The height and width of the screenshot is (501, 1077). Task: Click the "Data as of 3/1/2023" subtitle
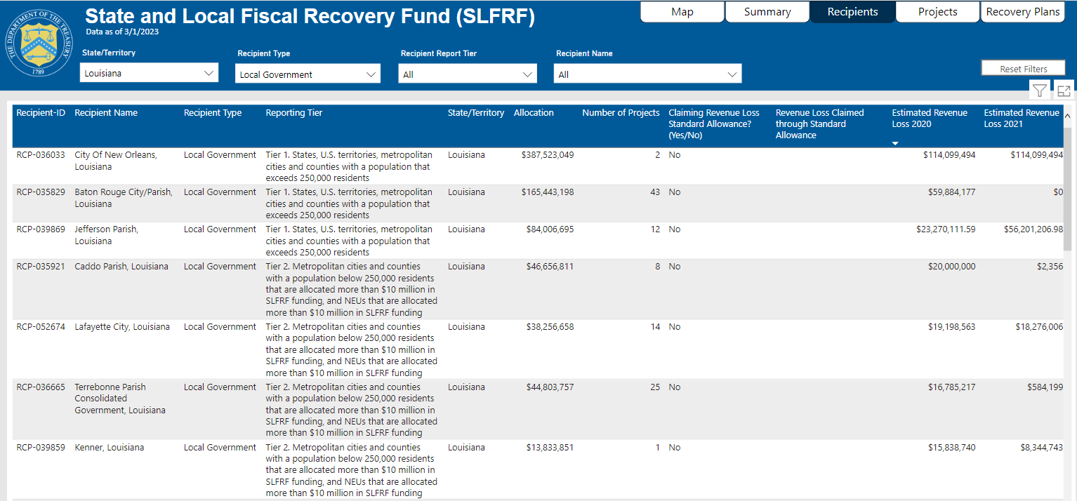pos(121,32)
